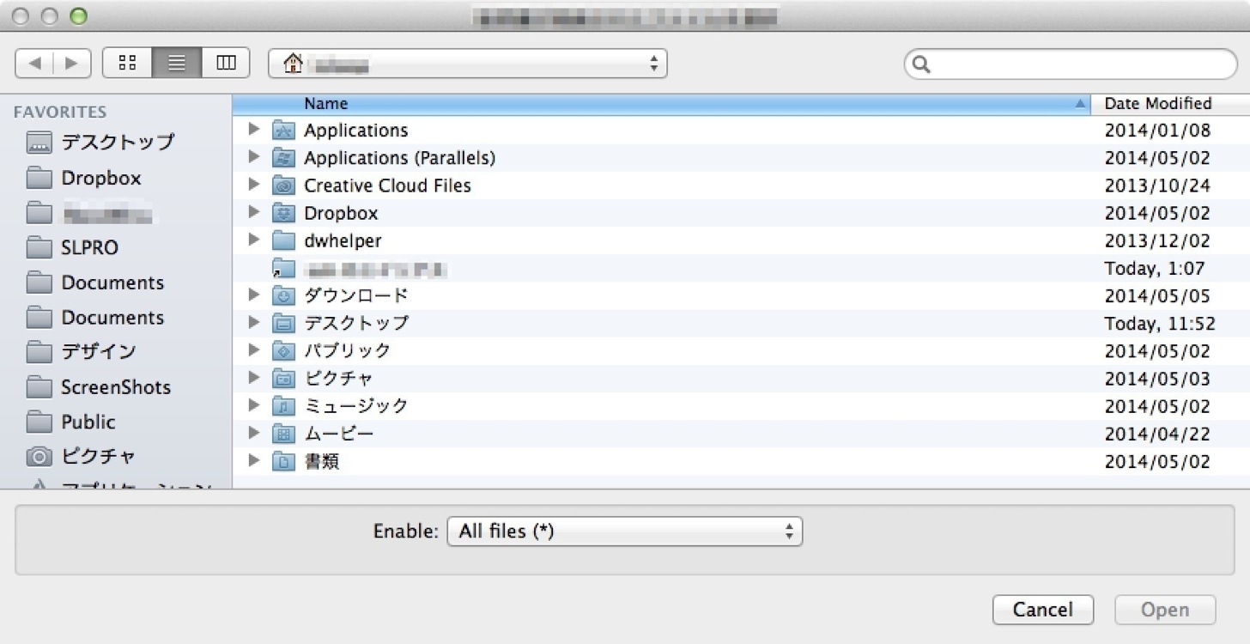Select the Dropbox folder icon in the list
The height and width of the screenshot is (644, 1250).
[283, 213]
